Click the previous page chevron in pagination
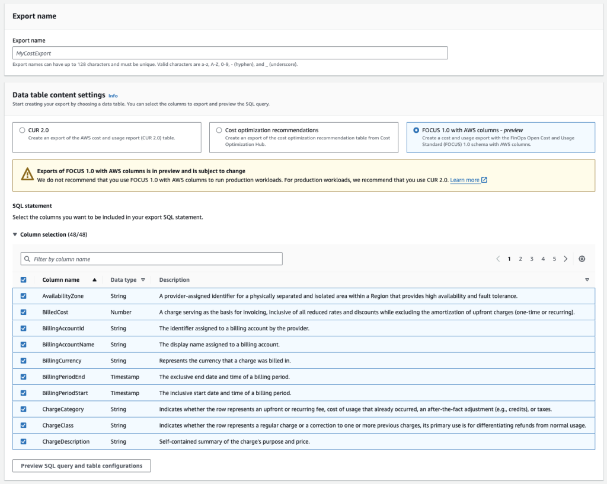 pyautogui.click(x=498, y=259)
